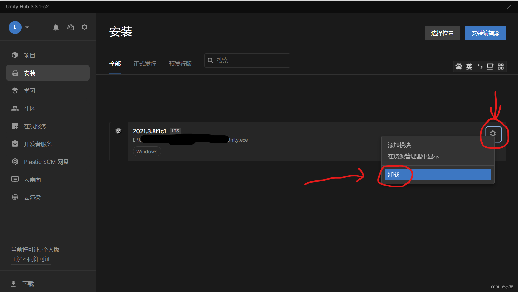Image resolution: width=518 pixels, height=292 pixels.
Task: Minimize the Unity Hub window
Action: click(473, 7)
